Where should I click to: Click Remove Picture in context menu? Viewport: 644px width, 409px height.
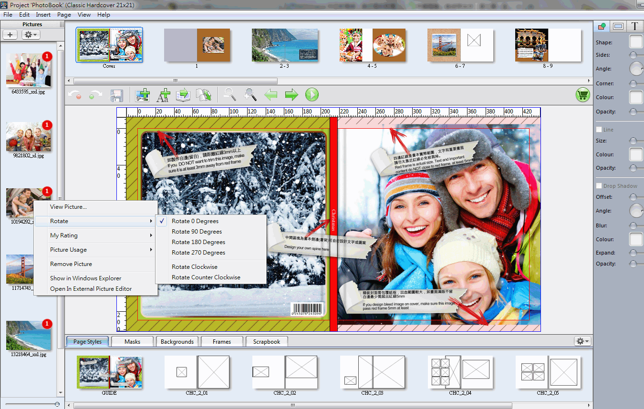pyautogui.click(x=96, y=264)
